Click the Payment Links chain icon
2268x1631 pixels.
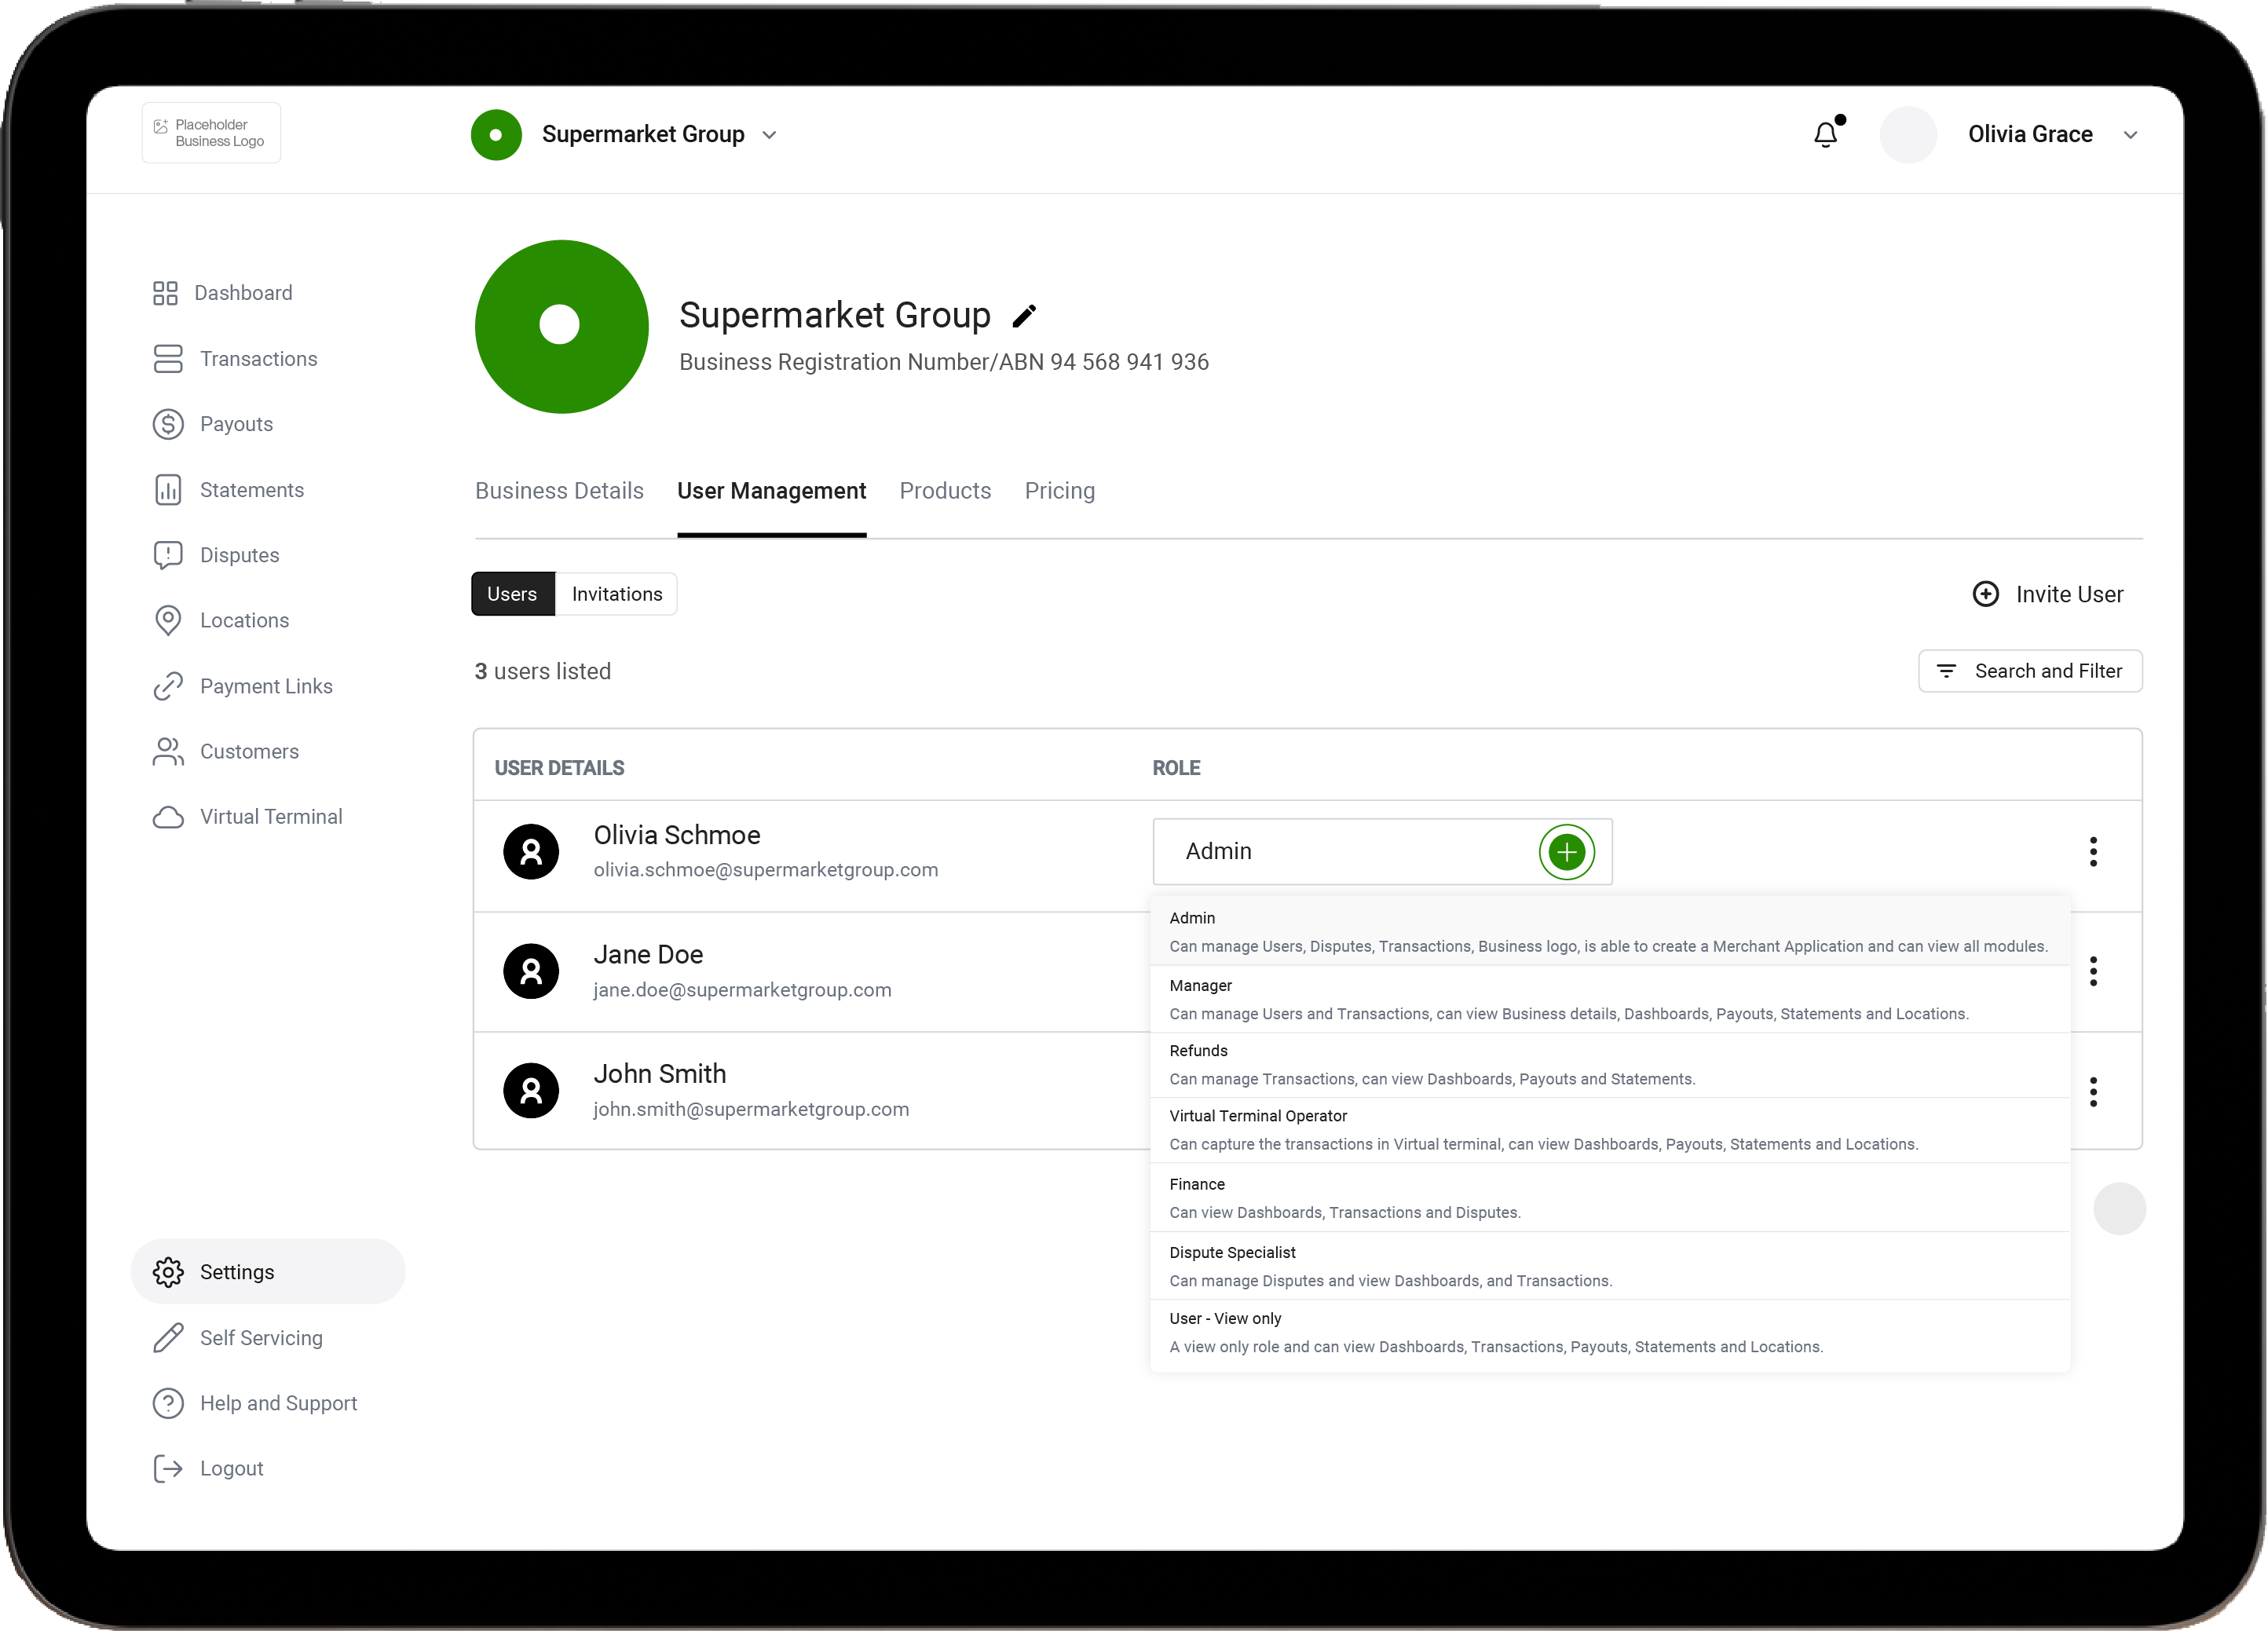point(168,686)
